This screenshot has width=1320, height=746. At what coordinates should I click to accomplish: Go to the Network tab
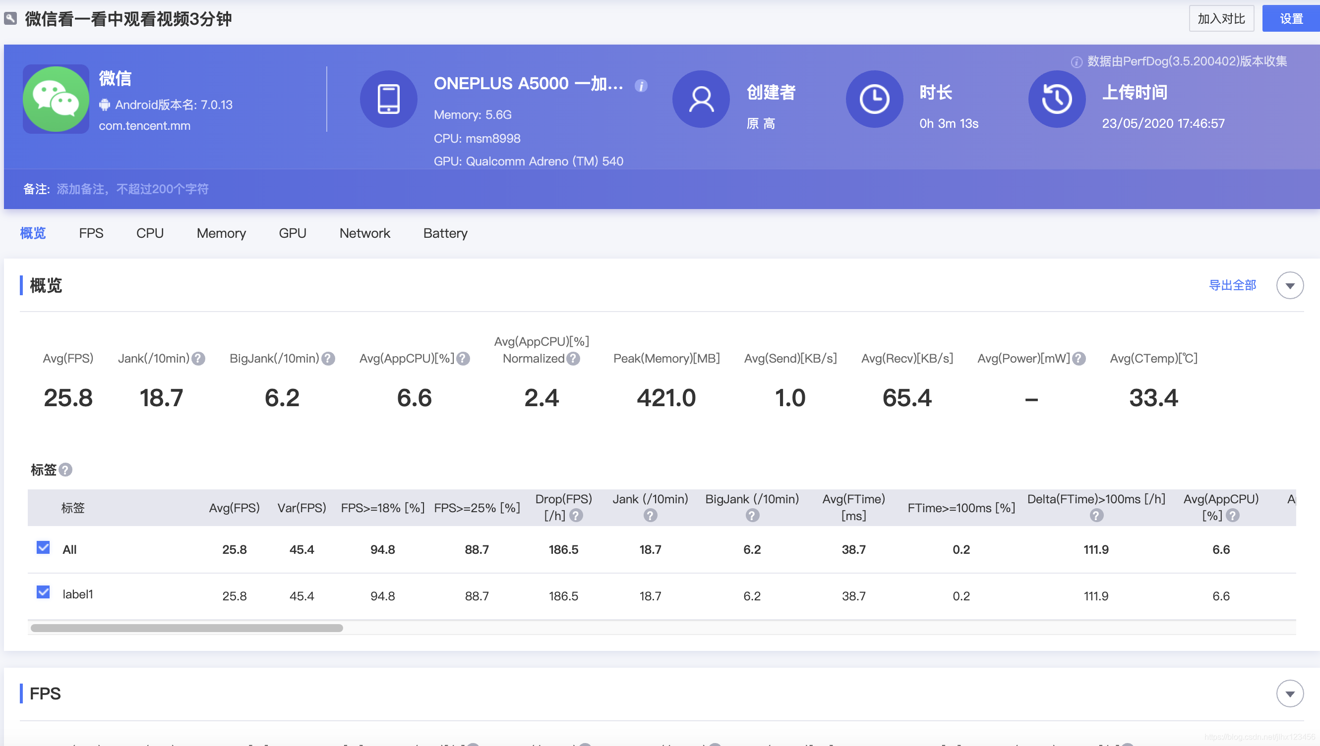(x=364, y=233)
